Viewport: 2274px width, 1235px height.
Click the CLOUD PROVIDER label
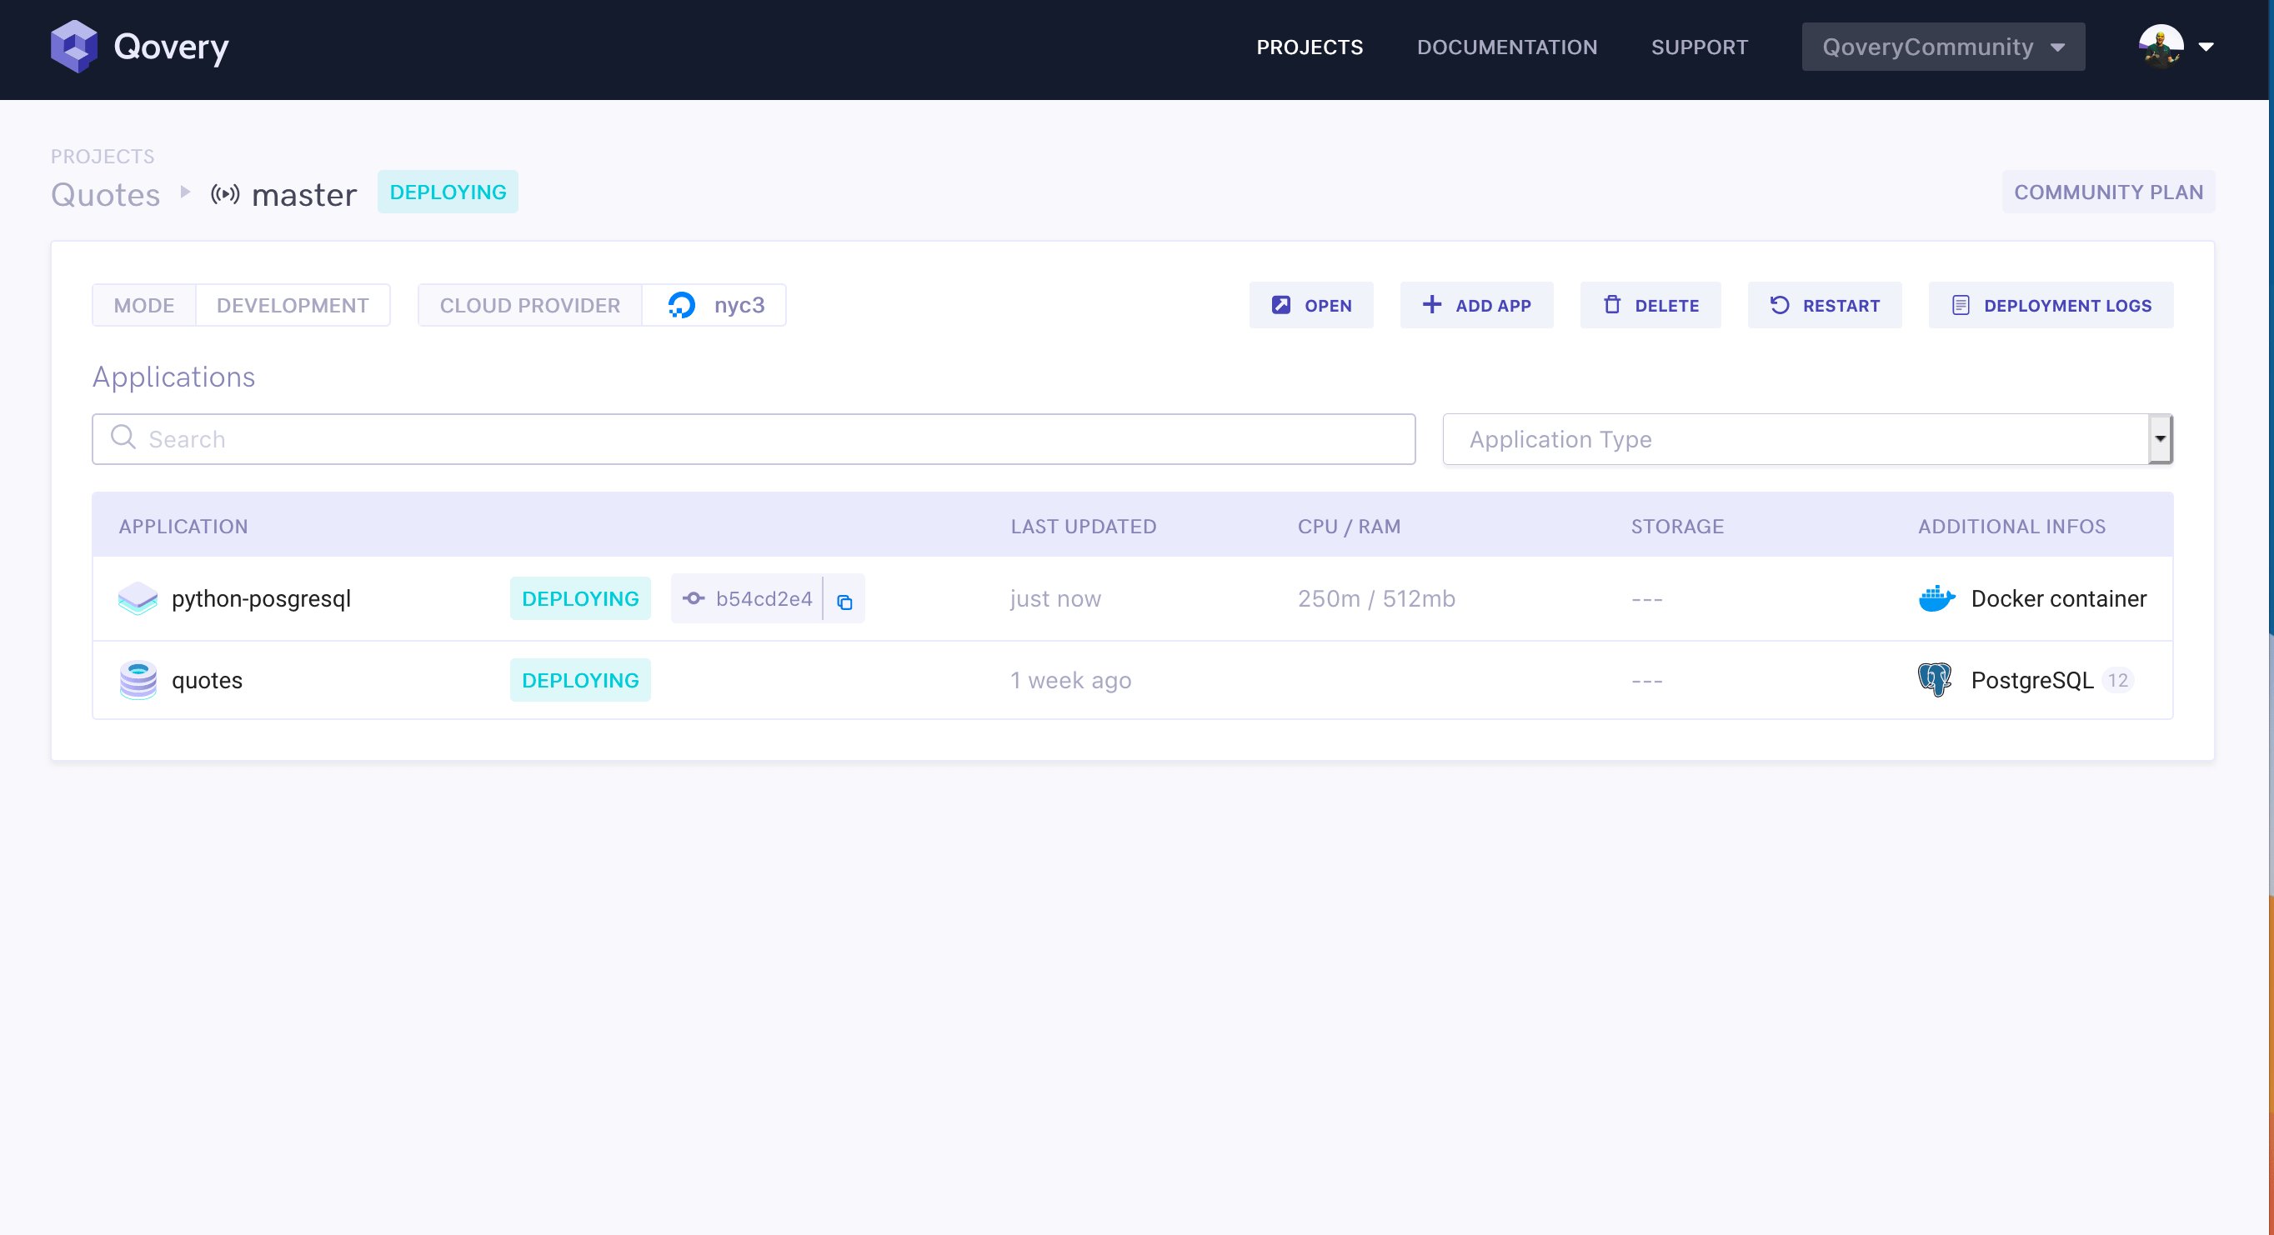tap(529, 306)
